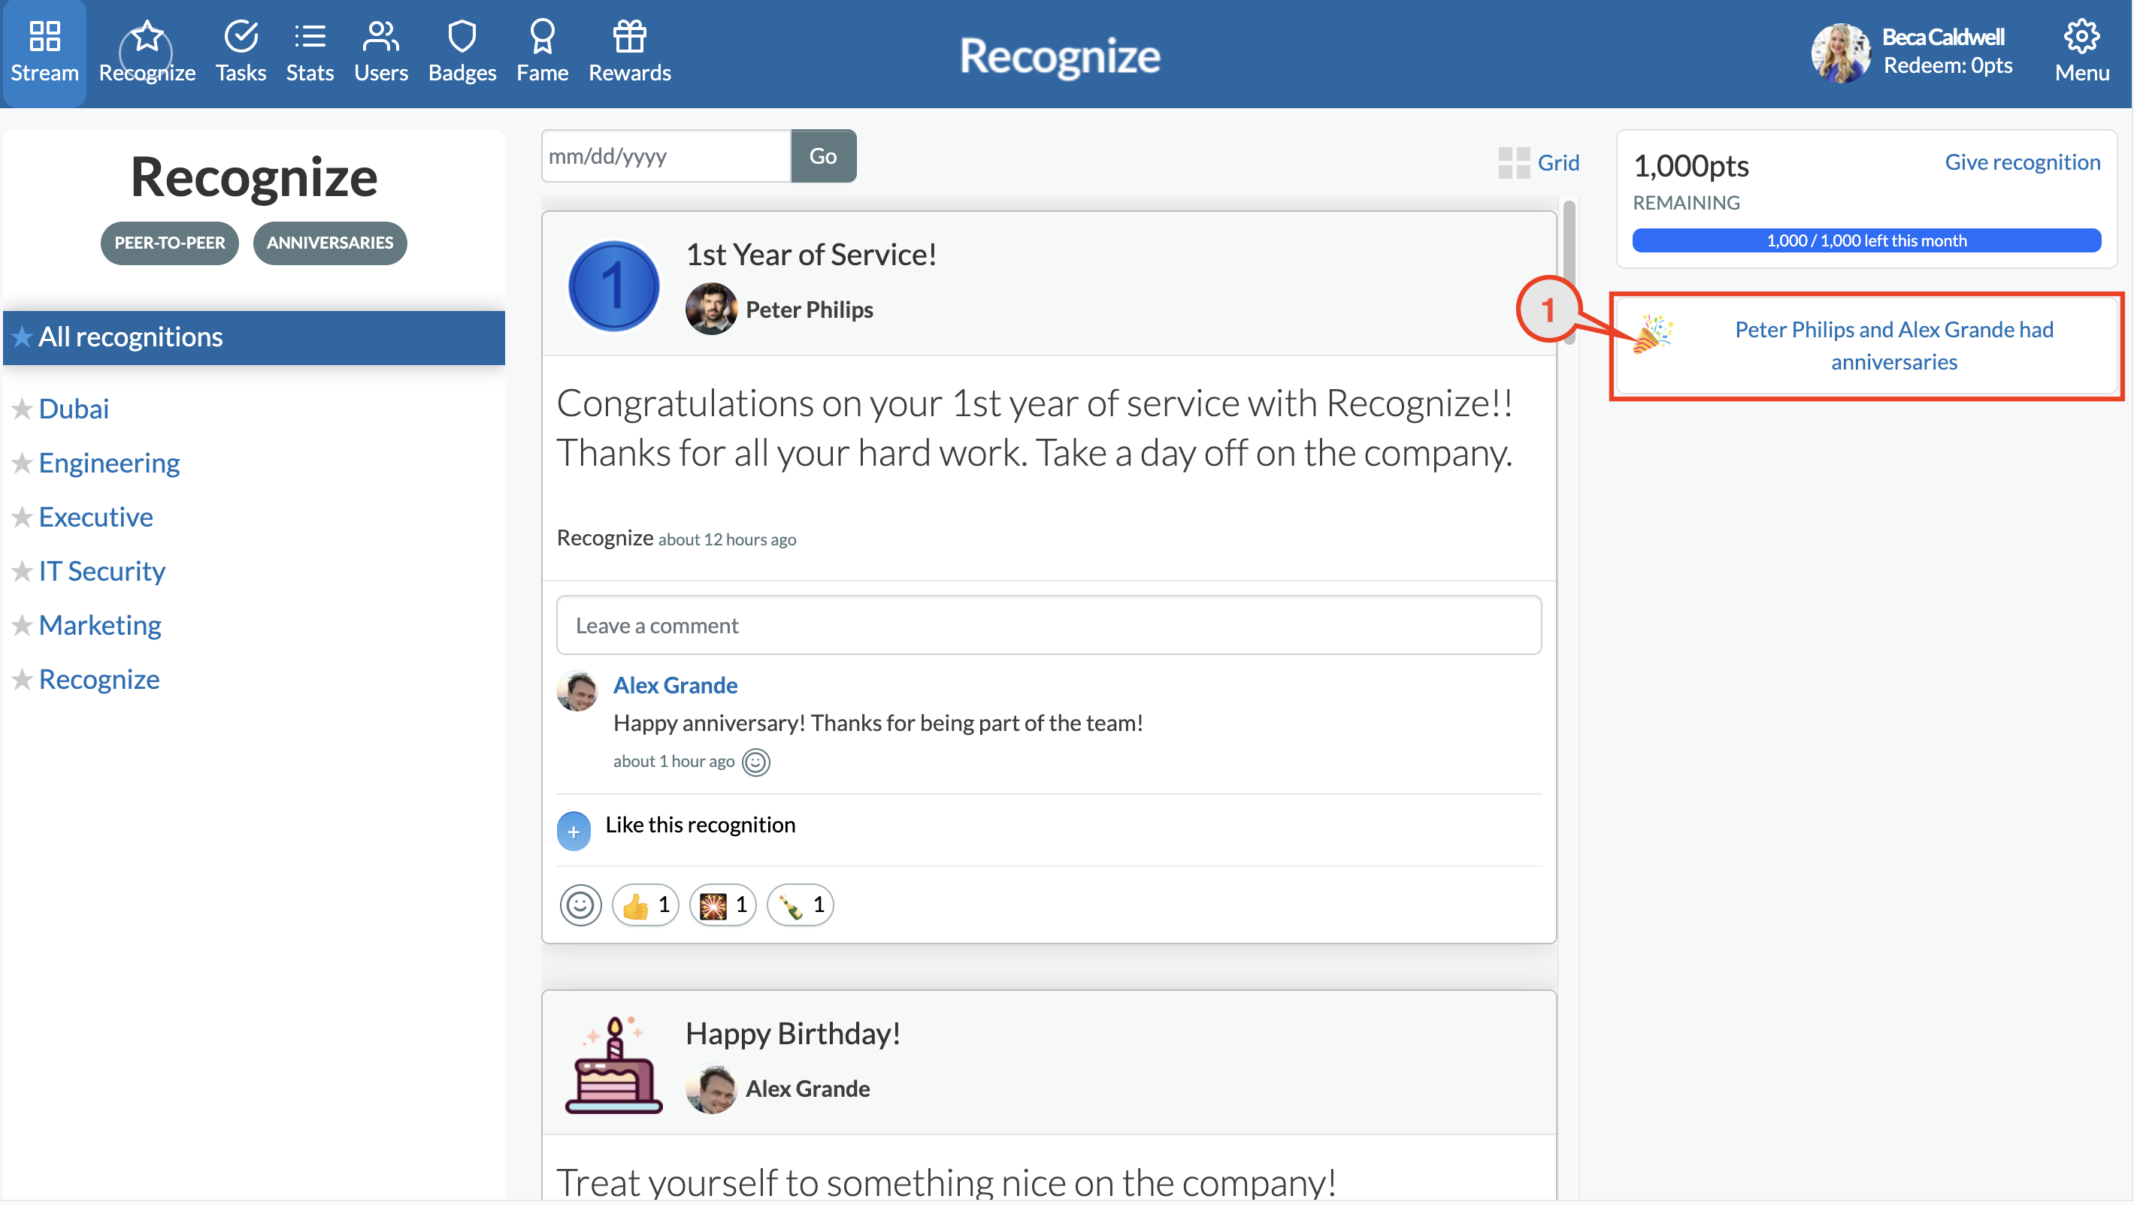Image resolution: width=2134 pixels, height=1205 pixels.
Task: Switch stream to Grid view
Action: tap(1539, 162)
